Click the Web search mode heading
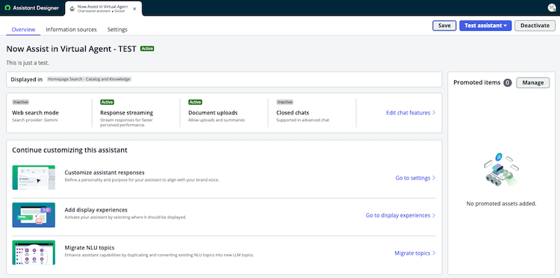The image size is (560, 278). [x=35, y=113]
